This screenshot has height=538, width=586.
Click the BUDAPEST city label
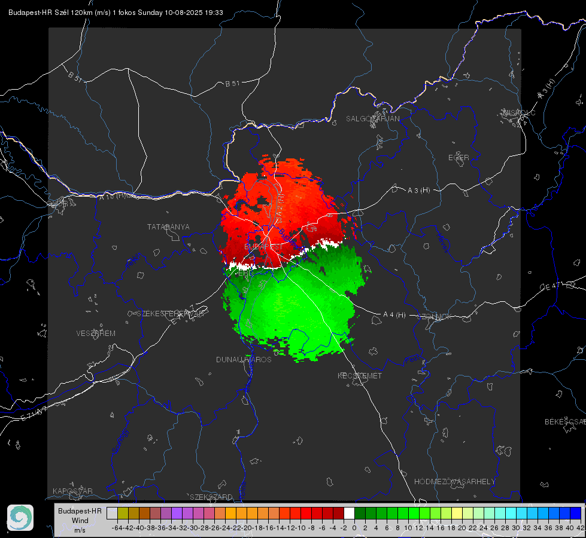263,247
